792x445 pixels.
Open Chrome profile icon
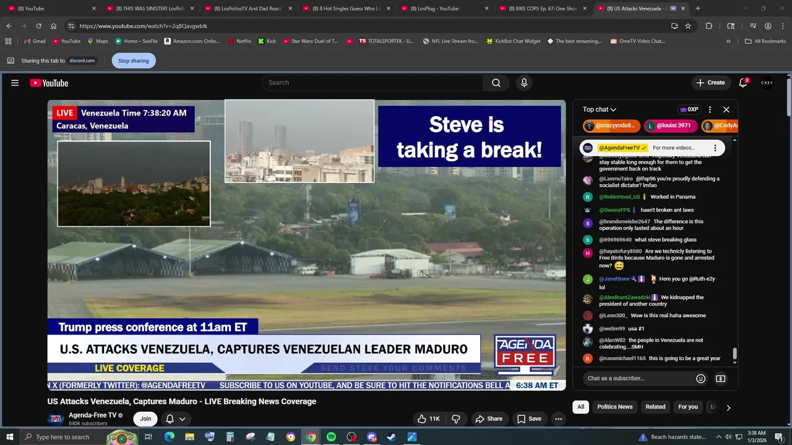click(768, 26)
